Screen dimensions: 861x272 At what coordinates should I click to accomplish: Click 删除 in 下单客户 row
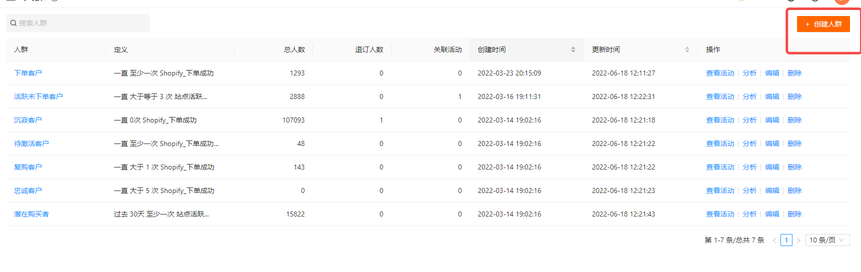[x=794, y=73]
